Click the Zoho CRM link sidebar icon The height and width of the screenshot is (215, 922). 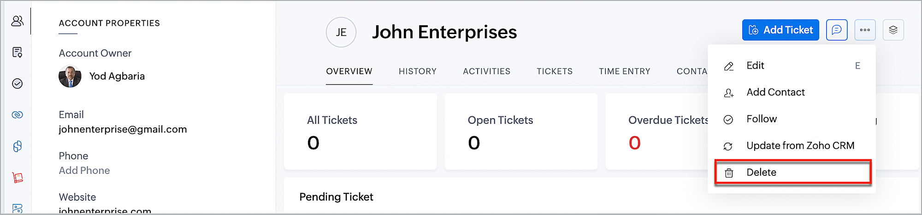click(18, 115)
